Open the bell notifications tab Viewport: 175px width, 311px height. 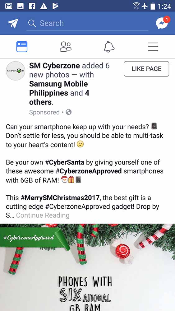click(x=109, y=47)
